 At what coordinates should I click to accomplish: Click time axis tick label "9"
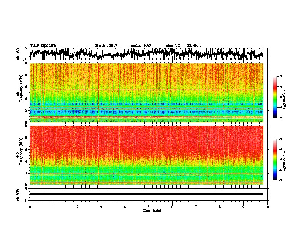tap(243, 207)
